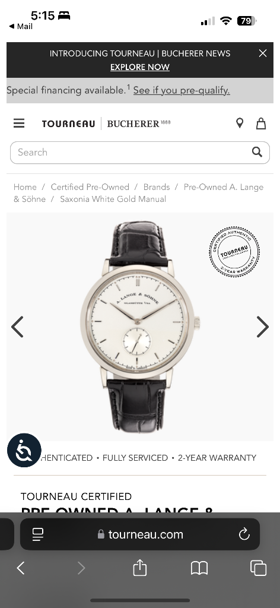Focus the Search input field
The image size is (280, 608).
140,153
